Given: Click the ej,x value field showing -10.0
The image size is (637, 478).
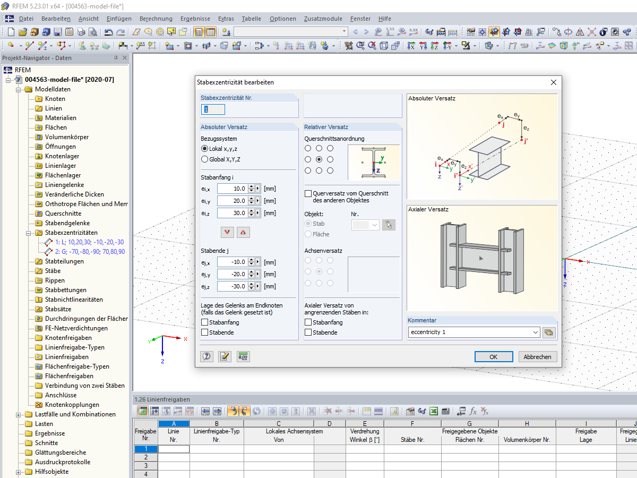Looking at the screenshot, I should coord(233,262).
